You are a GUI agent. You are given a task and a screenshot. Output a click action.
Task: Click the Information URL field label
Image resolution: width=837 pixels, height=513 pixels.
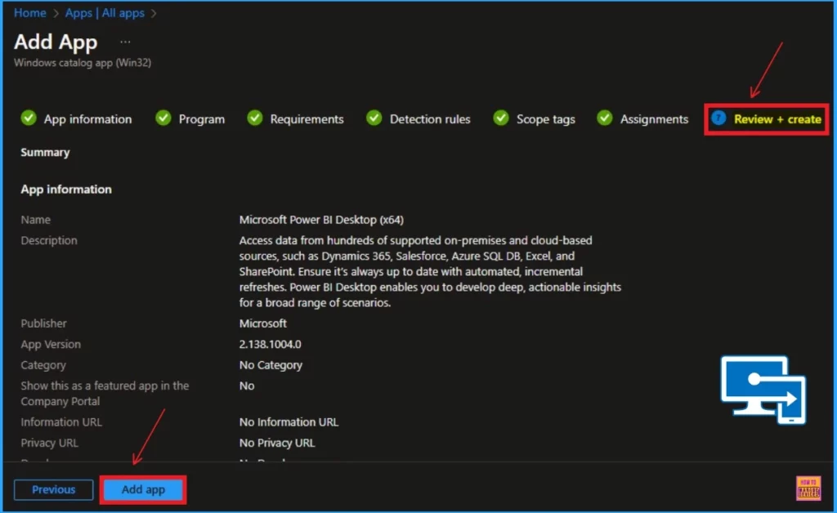pyautogui.click(x=61, y=422)
